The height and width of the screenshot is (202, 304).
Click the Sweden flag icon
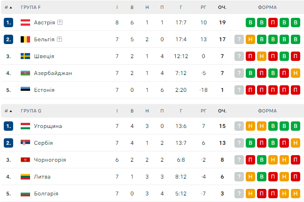click(25, 56)
